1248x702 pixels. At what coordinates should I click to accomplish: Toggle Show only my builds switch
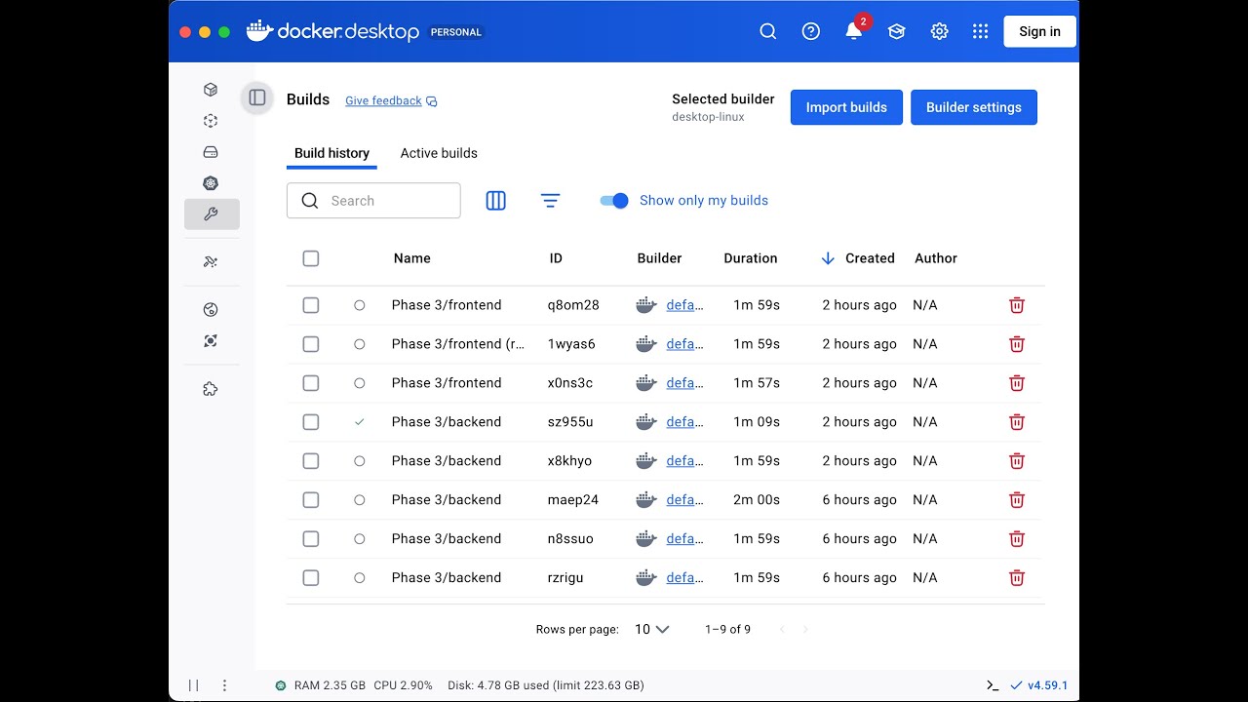click(x=614, y=201)
